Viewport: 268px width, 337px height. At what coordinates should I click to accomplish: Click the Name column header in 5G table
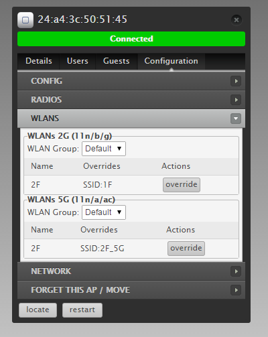click(x=42, y=230)
